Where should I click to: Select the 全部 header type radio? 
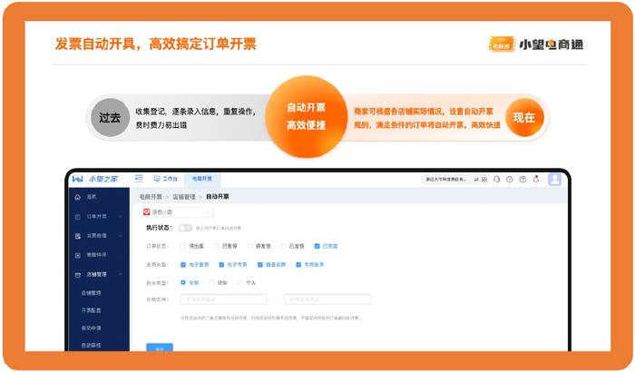(x=183, y=282)
